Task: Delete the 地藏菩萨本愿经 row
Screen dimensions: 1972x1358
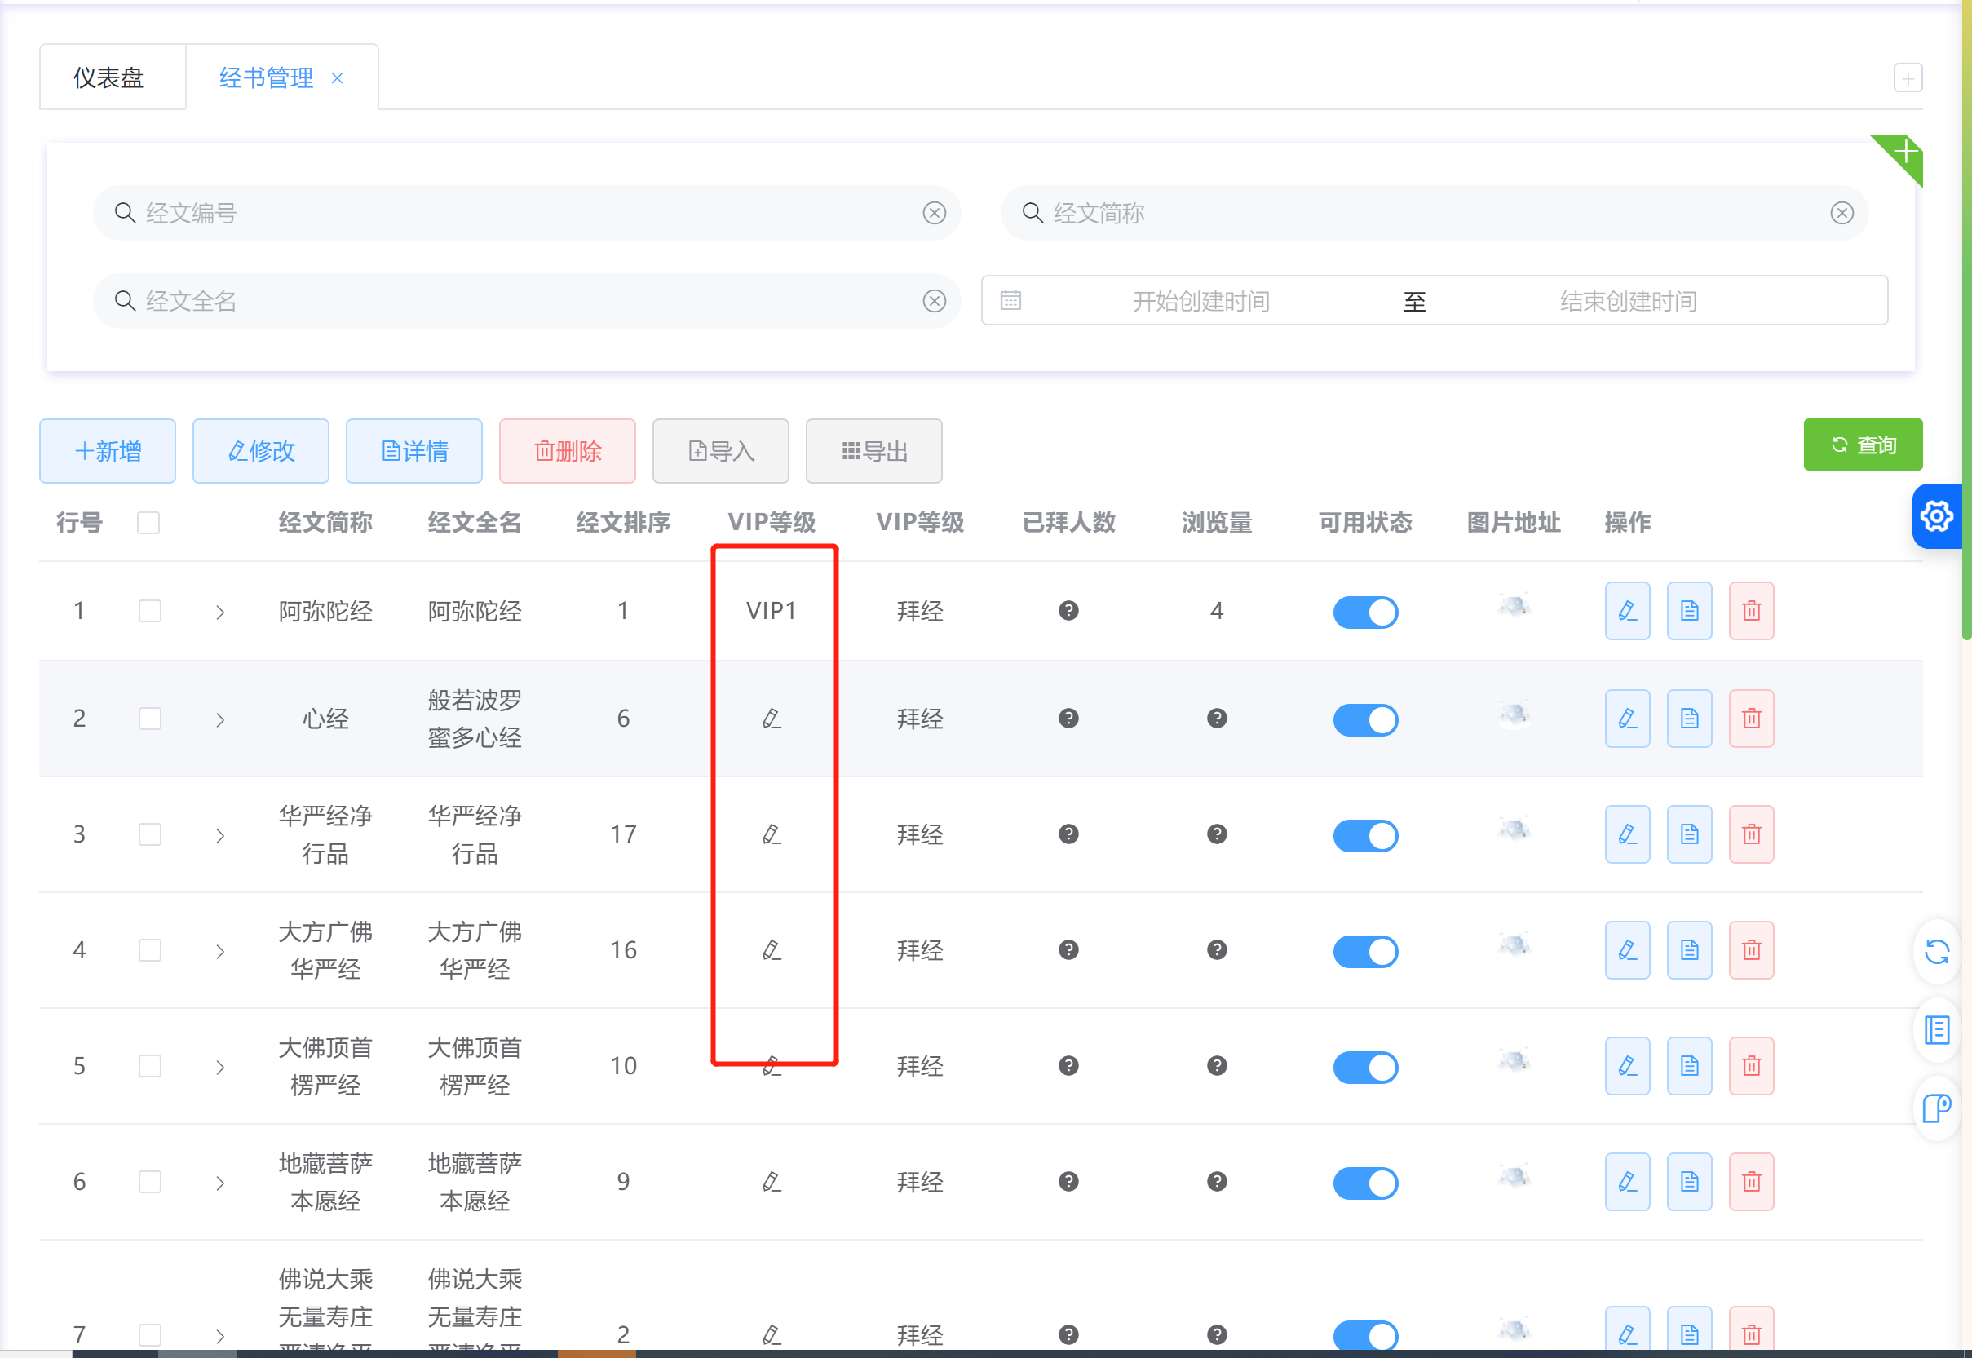Action: [x=1751, y=1182]
